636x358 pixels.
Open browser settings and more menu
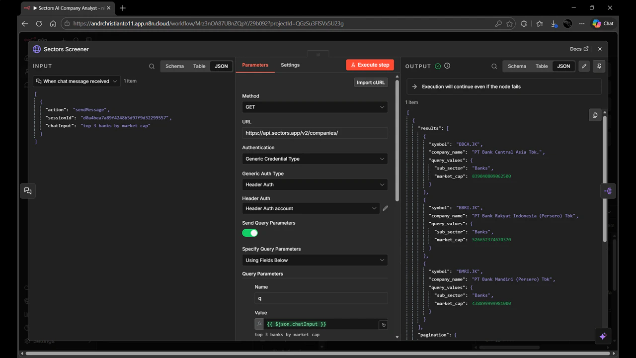582,23
